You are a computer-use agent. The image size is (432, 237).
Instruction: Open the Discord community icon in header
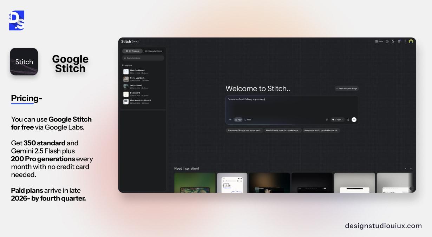point(387,41)
